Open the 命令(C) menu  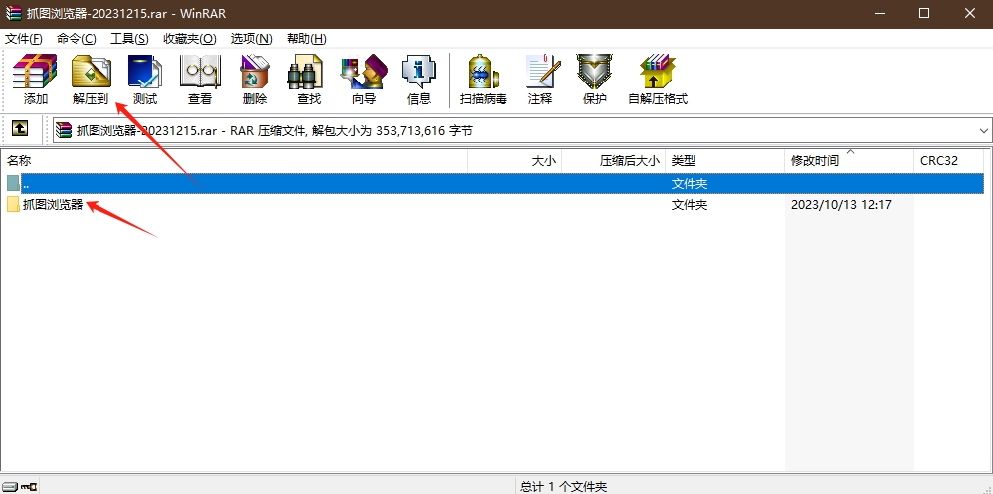point(76,39)
